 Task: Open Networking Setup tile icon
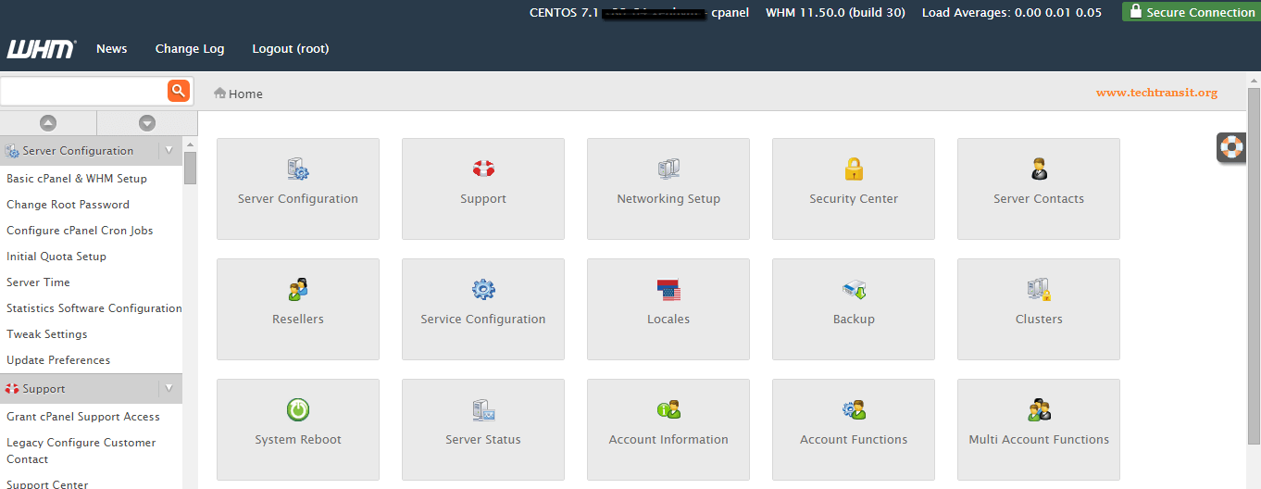click(x=668, y=169)
